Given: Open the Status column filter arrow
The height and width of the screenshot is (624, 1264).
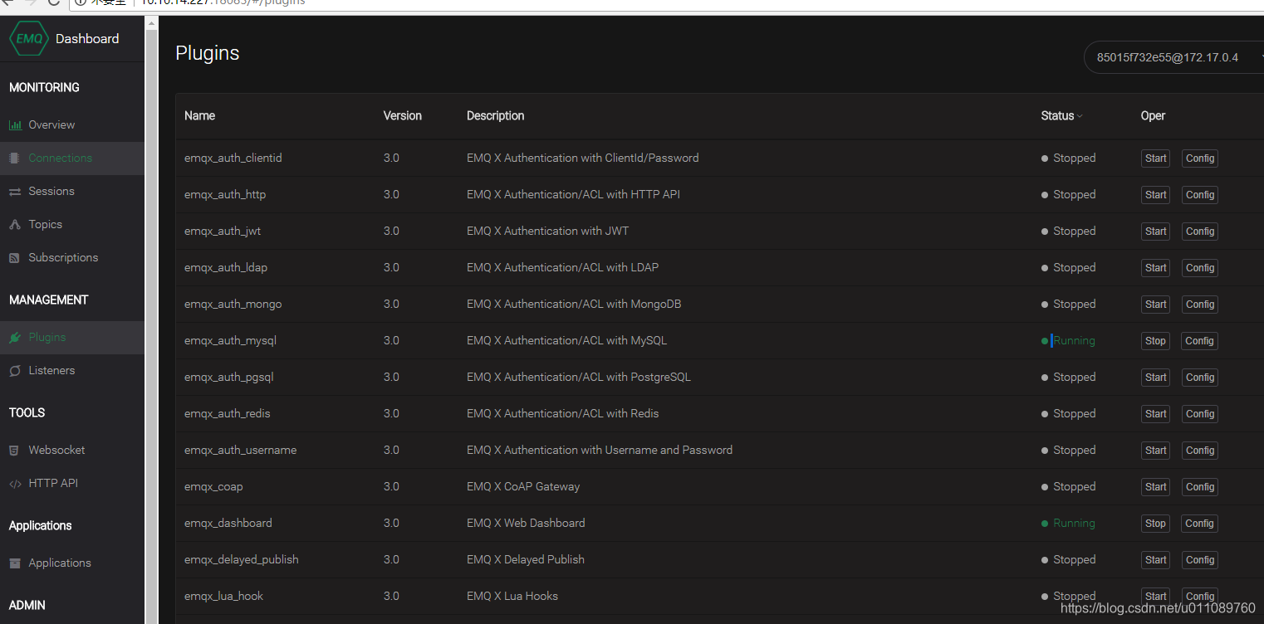Looking at the screenshot, I should 1080,116.
